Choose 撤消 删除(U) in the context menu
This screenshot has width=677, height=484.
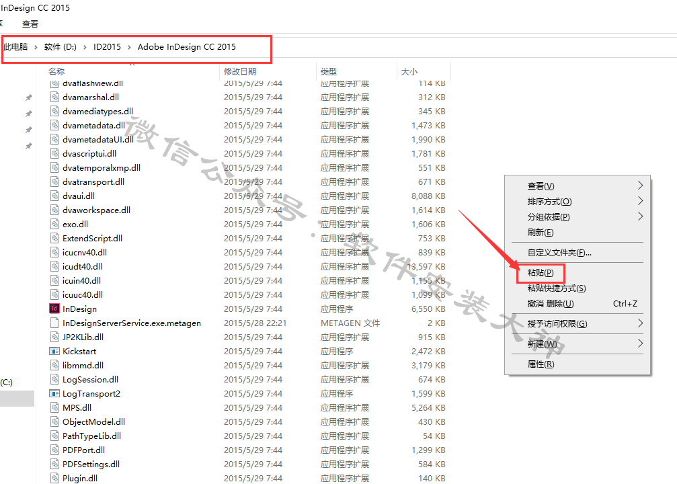pyautogui.click(x=551, y=304)
